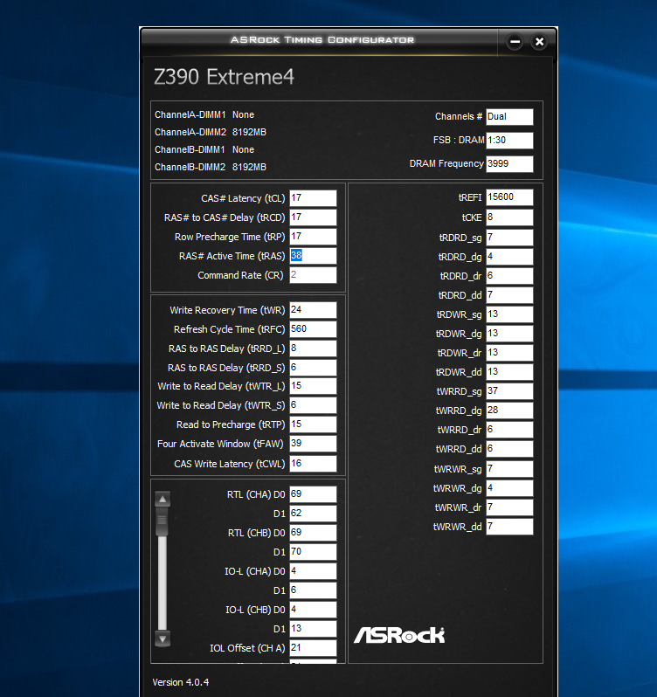The image size is (657, 697).
Task: Click the tCKE value field
Action: pyautogui.click(x=509, y=217)
